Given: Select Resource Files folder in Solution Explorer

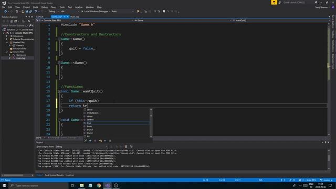Looking at the screenshot, I should 19,49.
